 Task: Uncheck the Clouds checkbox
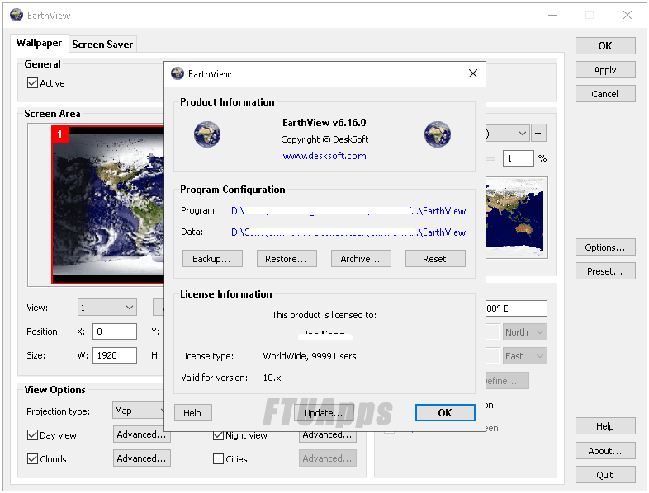click(33, 458)
